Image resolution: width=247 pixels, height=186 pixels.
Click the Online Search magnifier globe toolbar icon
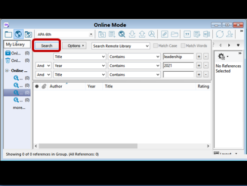tap(122, 34)
